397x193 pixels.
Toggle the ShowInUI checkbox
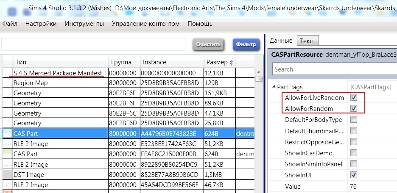tap(354, 175)
